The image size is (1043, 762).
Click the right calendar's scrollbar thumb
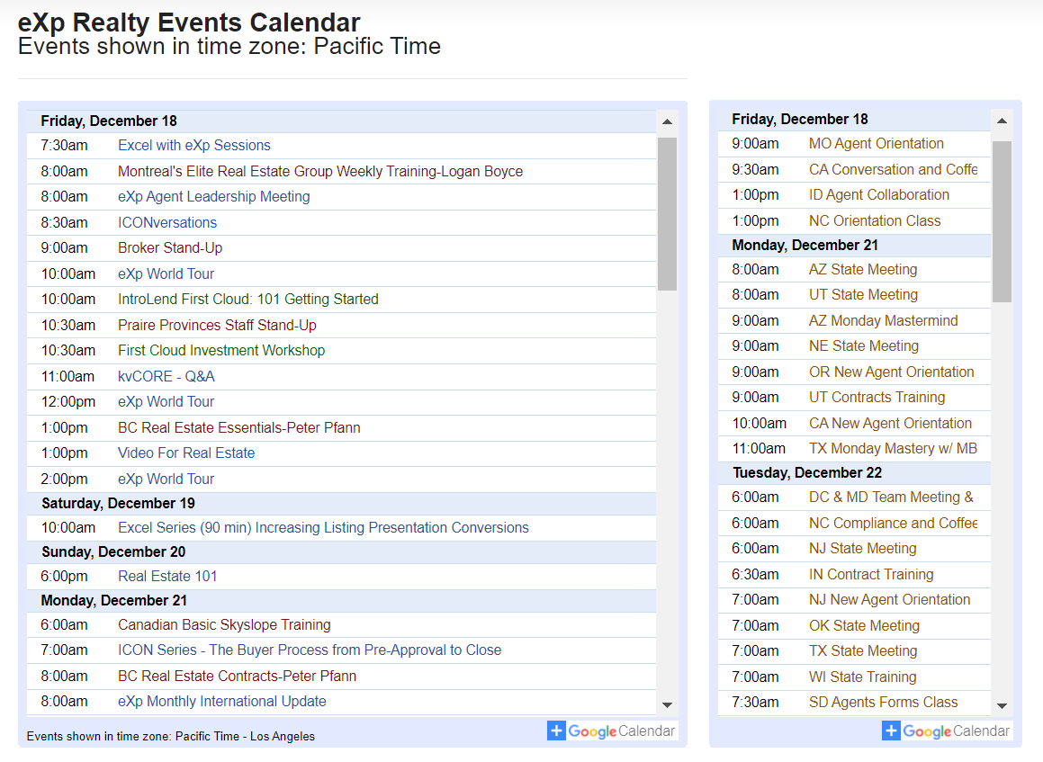[1002, 221]
